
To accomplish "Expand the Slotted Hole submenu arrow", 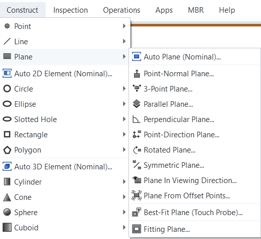I will click(124, 119).
